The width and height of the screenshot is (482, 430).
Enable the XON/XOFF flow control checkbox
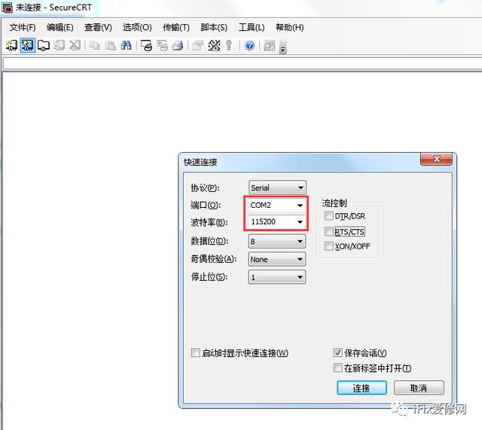click(x=329, y=246)
